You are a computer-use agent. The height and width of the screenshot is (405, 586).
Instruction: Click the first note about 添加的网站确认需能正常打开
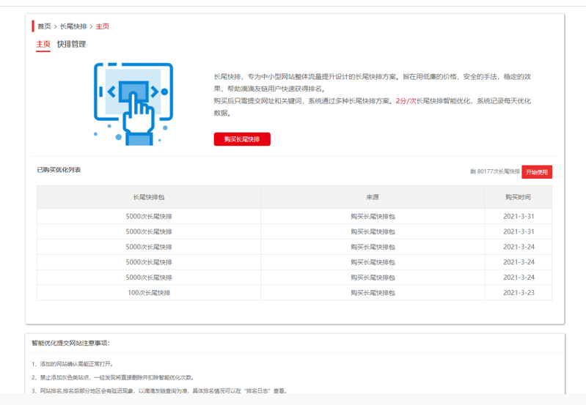click(x=73, y=364)
